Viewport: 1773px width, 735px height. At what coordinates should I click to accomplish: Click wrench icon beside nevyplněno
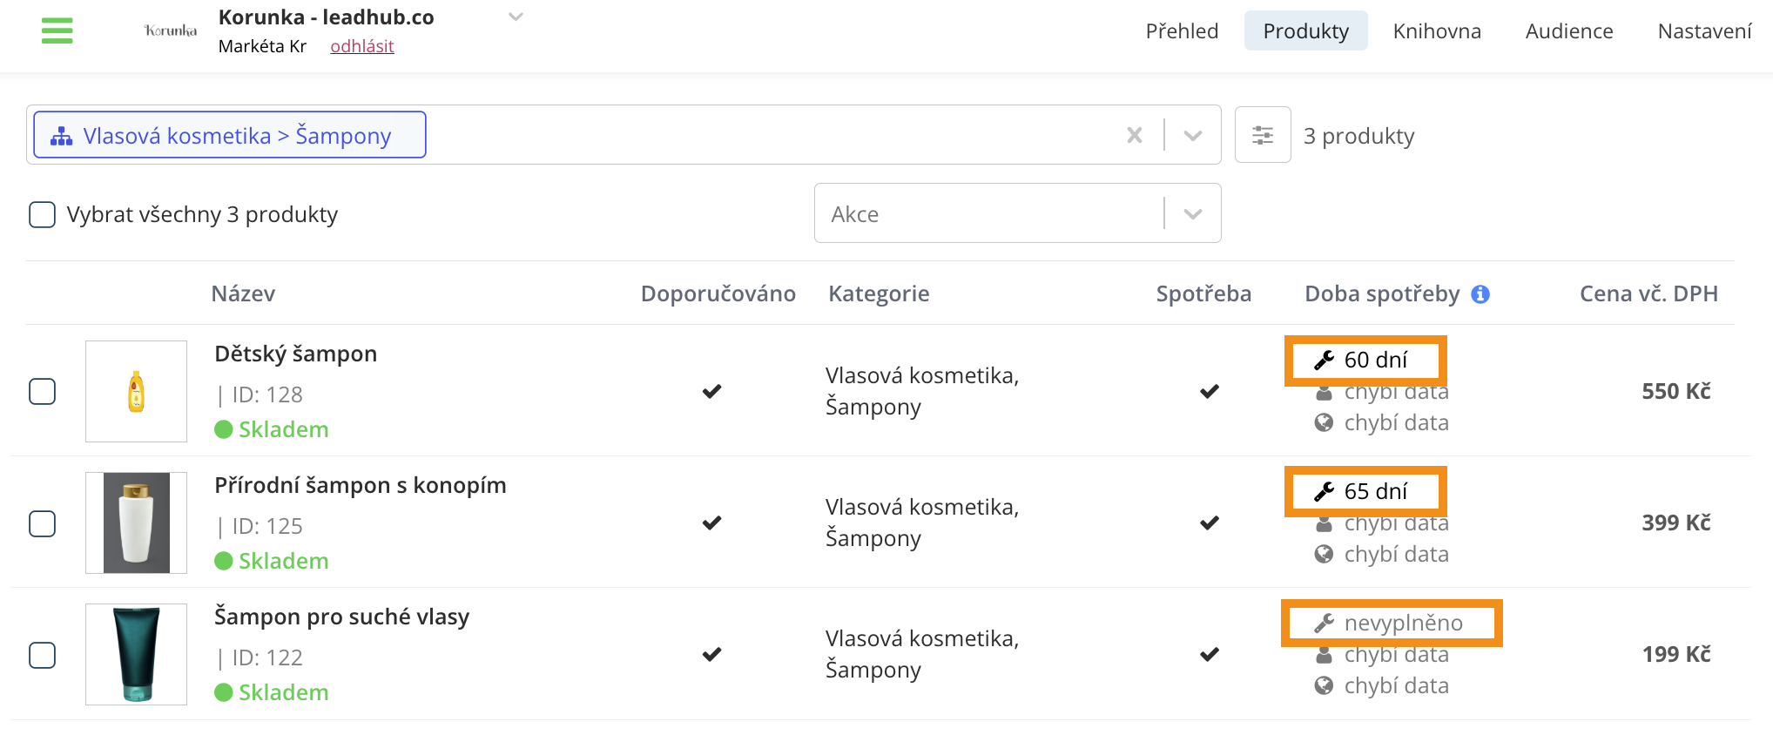tap(1325, 623)
